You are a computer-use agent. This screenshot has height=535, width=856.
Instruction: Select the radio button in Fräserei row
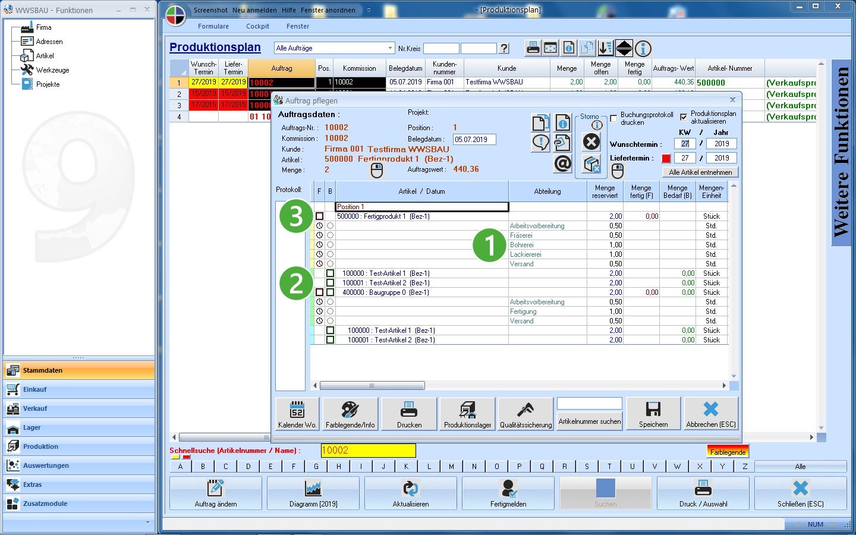tap(330, 235)
